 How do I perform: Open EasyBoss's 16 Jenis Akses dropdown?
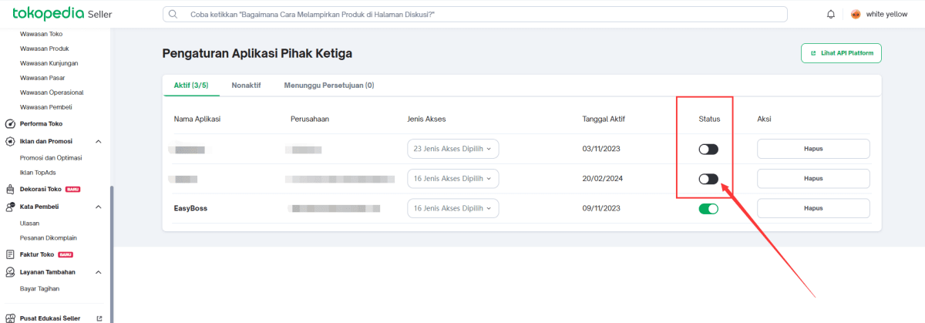tap(452, 208)
